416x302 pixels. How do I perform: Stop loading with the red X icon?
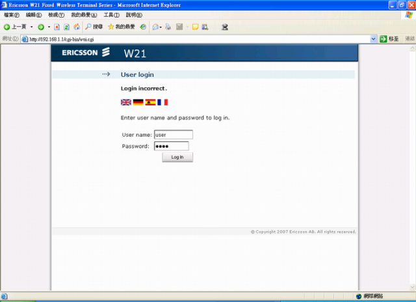coord(57,27)
